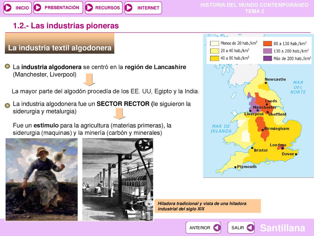The image size is (314, 236).
Task: Click the orange arrow below 'siderurgia y metalurgia)'
Action: 119,114
